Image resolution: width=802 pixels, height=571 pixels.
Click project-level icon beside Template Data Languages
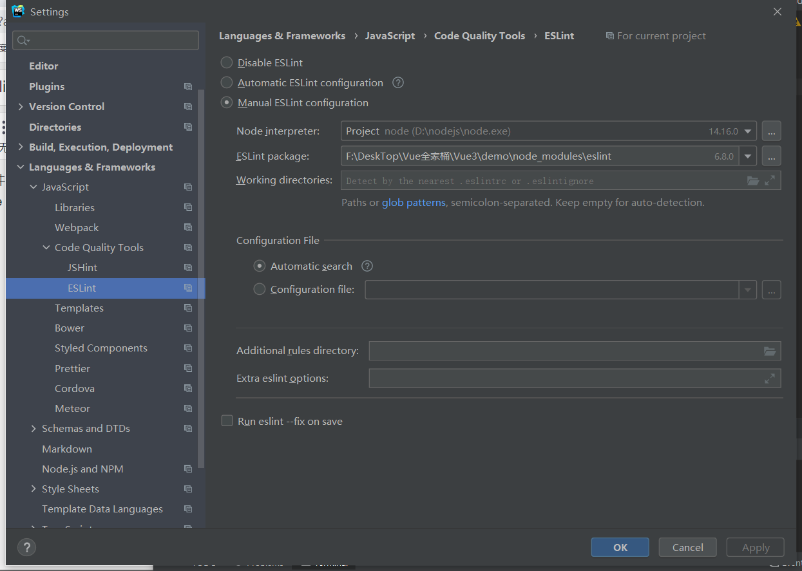click(x=188, y=509)
